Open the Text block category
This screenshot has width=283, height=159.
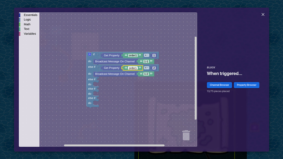26,29
